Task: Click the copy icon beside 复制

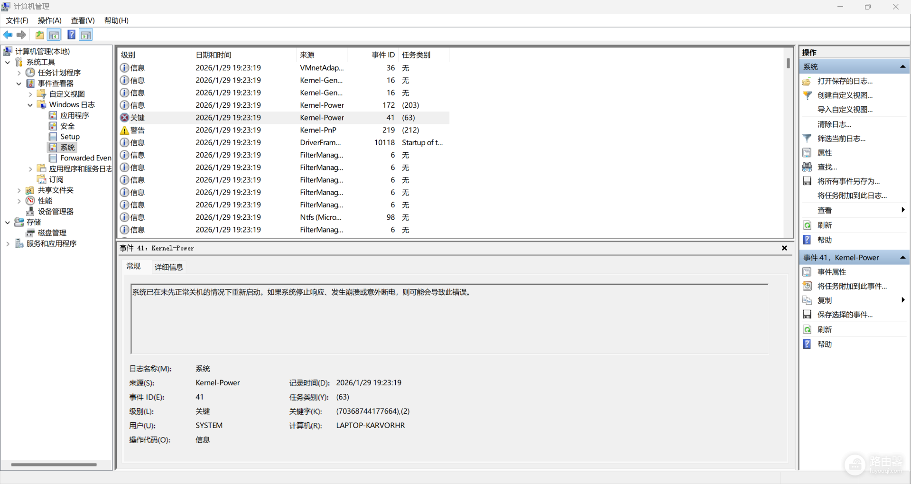Action: [x=807, y=300]
